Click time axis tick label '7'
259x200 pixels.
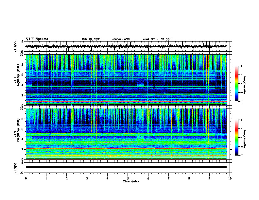click(169, 178)
